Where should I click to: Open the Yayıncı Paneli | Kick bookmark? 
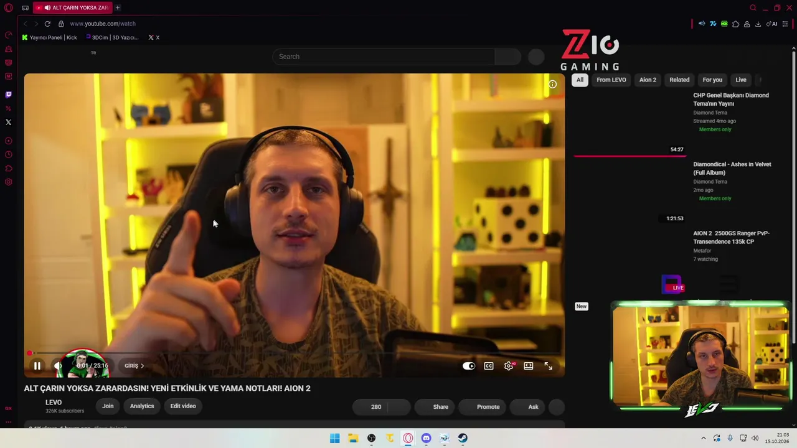(50, 37)
